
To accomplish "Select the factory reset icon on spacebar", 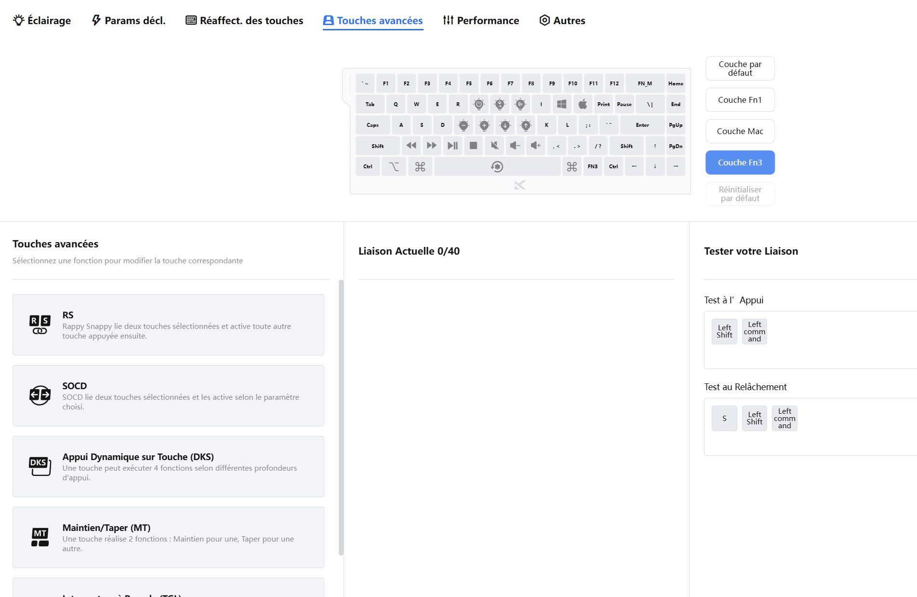I will pos(497,167).
